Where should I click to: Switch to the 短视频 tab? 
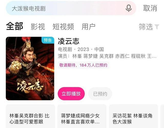click(63, 27)
